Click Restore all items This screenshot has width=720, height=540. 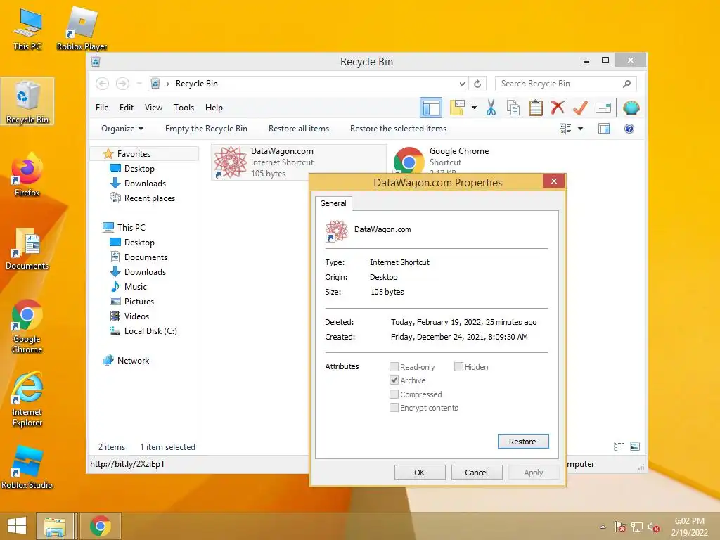[299, 129]
